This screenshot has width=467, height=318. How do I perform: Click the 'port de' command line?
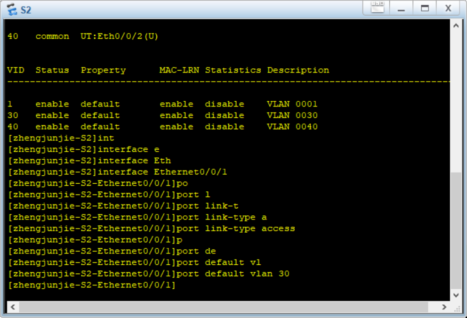112,251
